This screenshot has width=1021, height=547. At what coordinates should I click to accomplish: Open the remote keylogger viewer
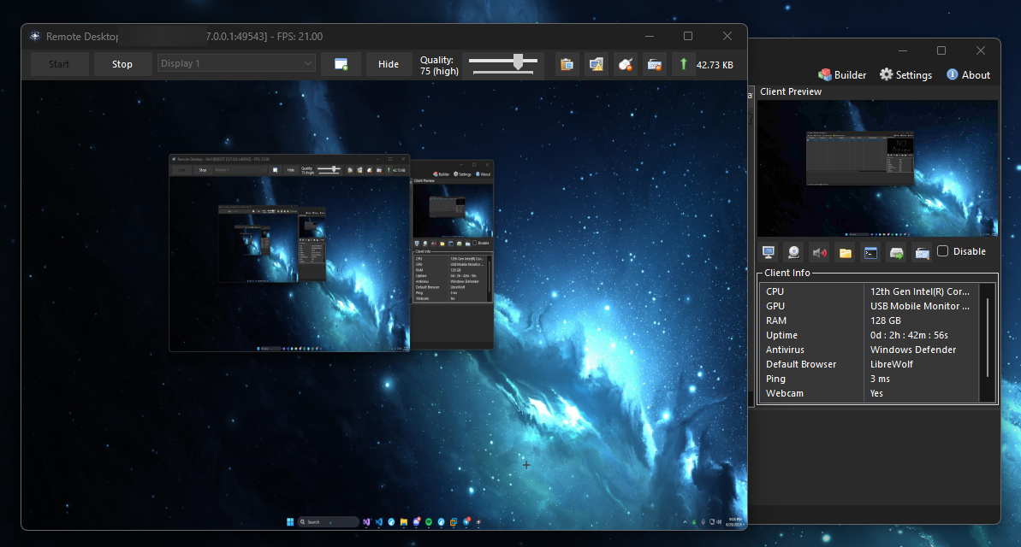(922, 252)
